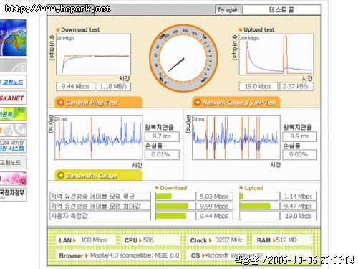Click the arrow icon on Network Game & VoIP Test
Viewport: 358px width, 269px height.
(198, 103)
